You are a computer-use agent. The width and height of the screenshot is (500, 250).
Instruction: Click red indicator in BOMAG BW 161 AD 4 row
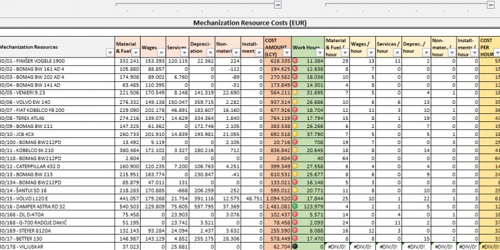pos(295,69)
